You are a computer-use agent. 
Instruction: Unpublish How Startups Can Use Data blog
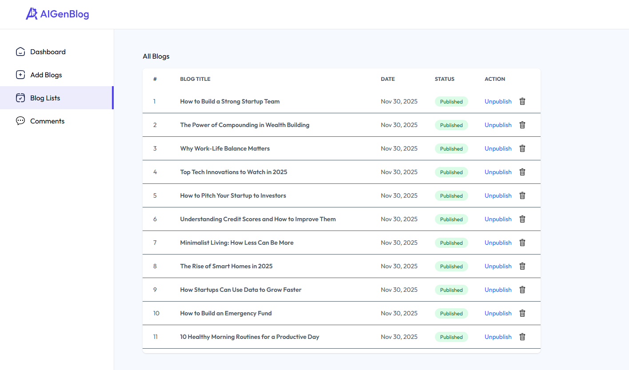498,290
